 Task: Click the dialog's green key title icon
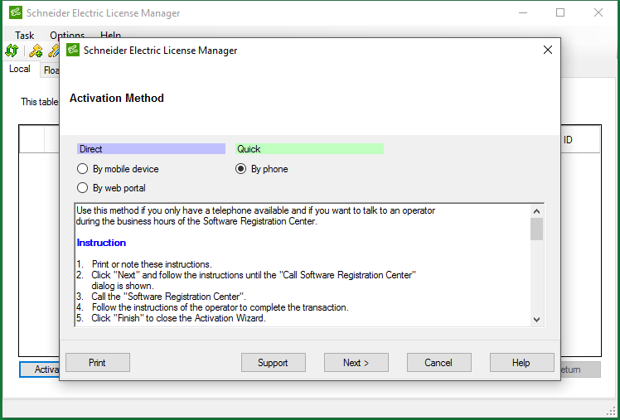(x=73, y=50)
